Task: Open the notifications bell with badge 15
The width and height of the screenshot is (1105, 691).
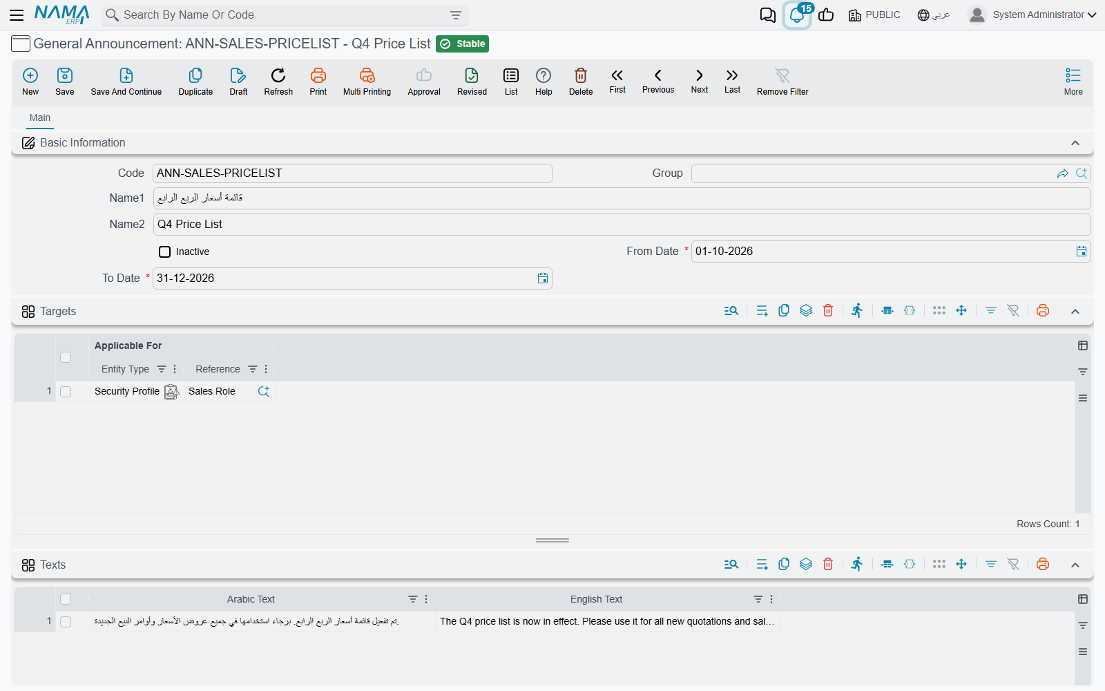Action: click(797, 15)
